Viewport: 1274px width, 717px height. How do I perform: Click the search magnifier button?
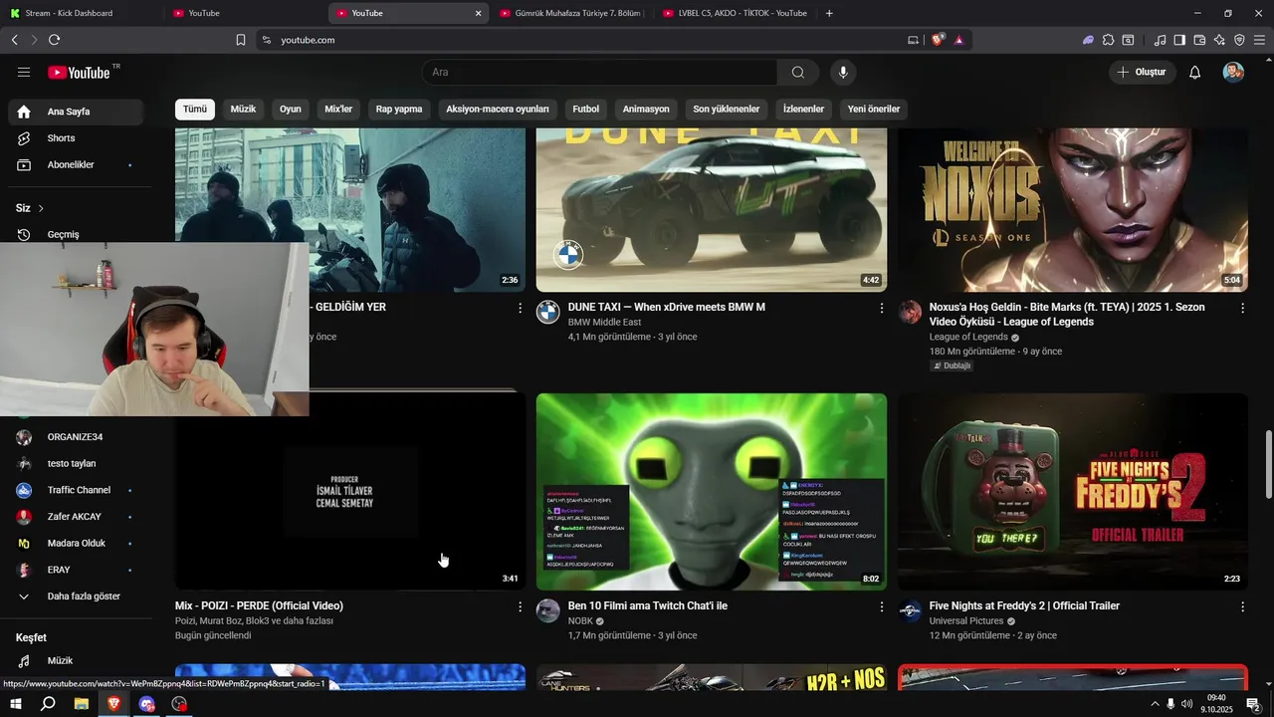click(798, 72)
